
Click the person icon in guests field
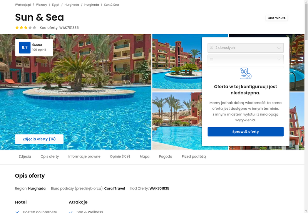pyautogui.click(x=211, y=48)
